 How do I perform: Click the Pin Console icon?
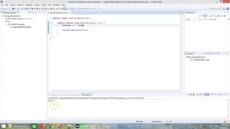coord(212,95)
